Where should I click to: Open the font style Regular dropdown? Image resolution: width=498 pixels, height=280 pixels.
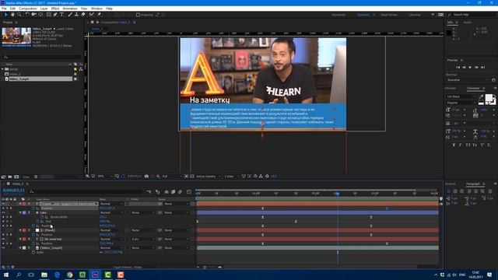tap(461, 103)
